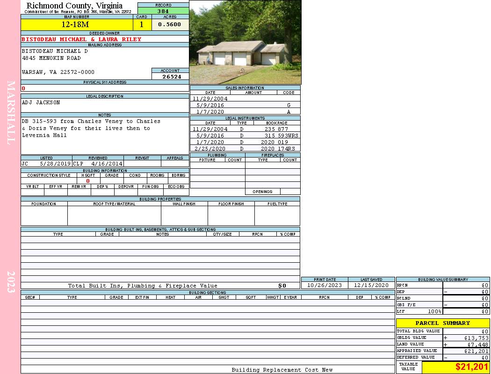
Task: Click notes text starting DB 315-593
Action: coord(91,128)
